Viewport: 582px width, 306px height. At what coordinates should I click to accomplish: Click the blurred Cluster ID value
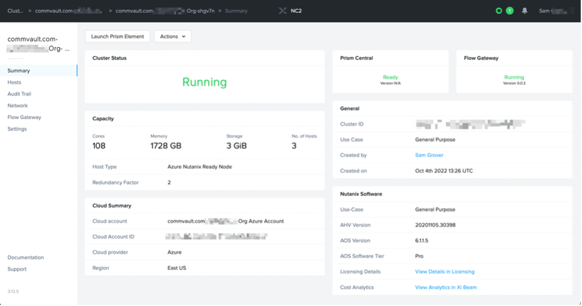coord(470,124)
